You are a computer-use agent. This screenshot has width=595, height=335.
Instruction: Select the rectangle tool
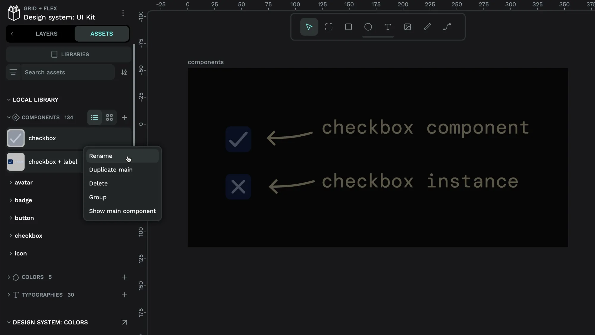(x=348, y=27)
